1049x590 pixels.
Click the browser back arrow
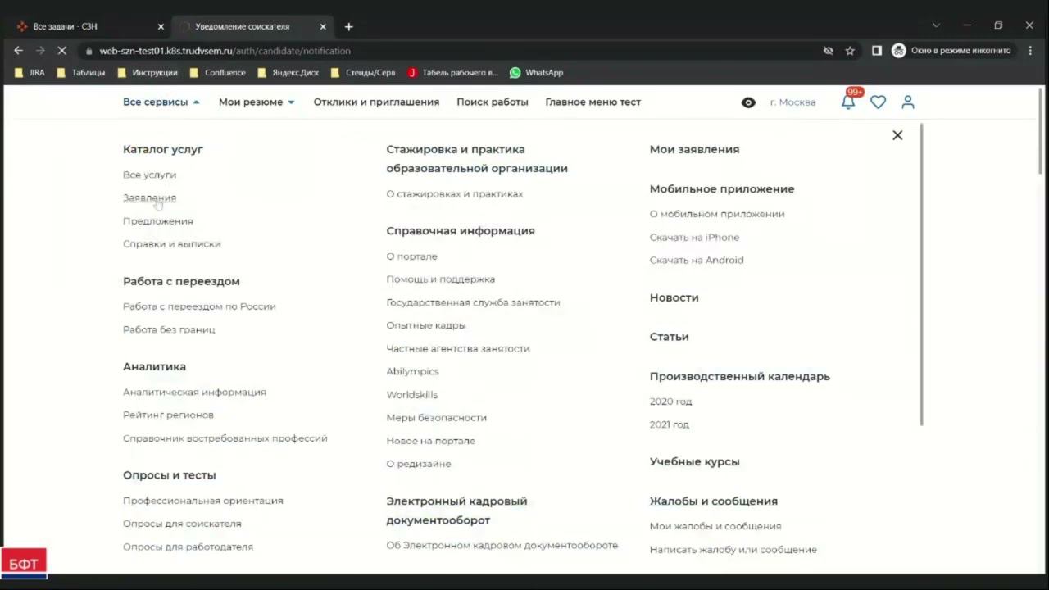pyautogui.click(x=18, y=50)
